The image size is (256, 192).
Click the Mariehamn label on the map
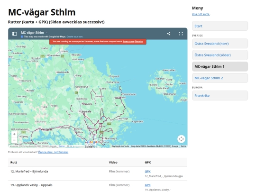pos(170,94)
